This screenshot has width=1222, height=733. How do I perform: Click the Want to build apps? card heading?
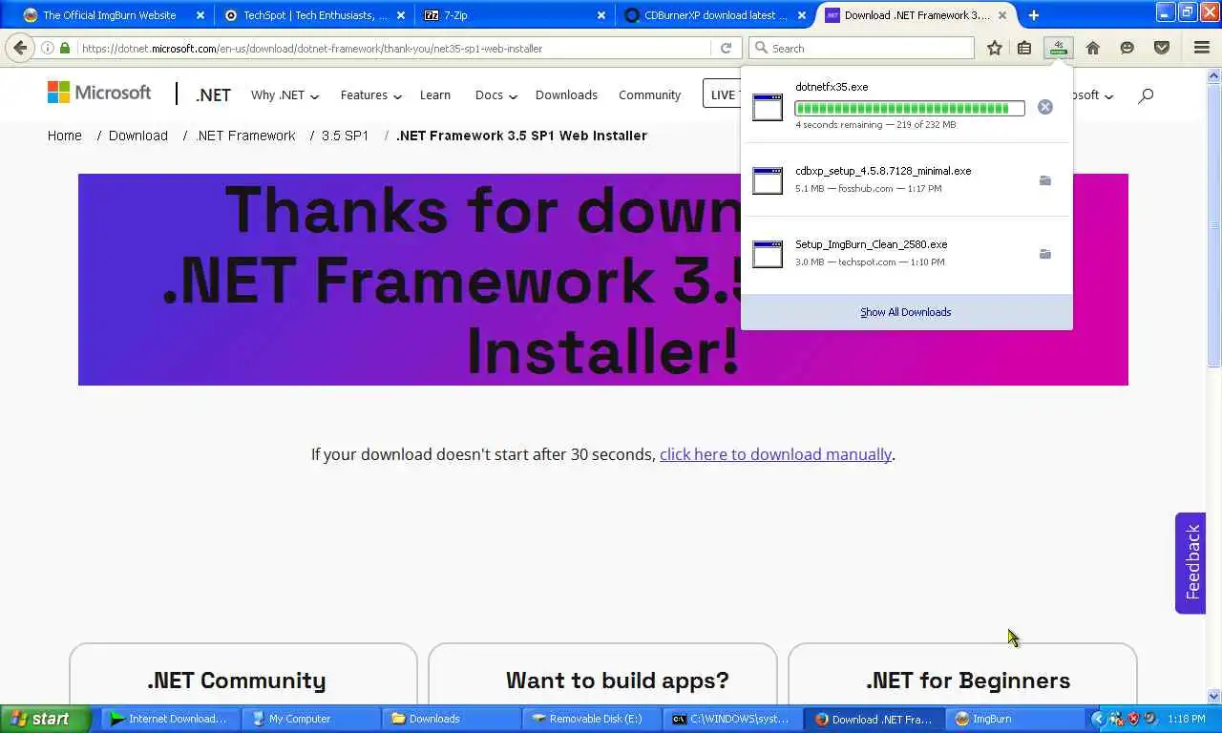(618, 681)
